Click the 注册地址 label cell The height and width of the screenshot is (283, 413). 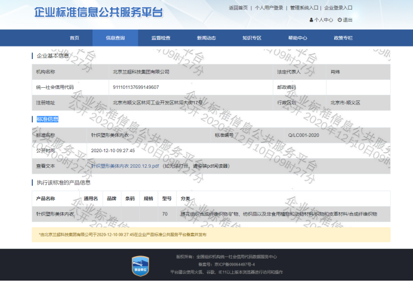pyautogui.click(x=70, y=103)
